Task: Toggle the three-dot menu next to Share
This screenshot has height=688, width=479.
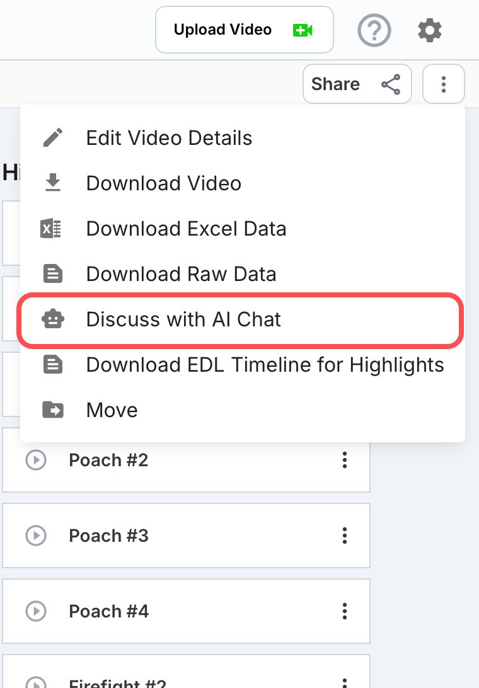Action: coord(444,84)
